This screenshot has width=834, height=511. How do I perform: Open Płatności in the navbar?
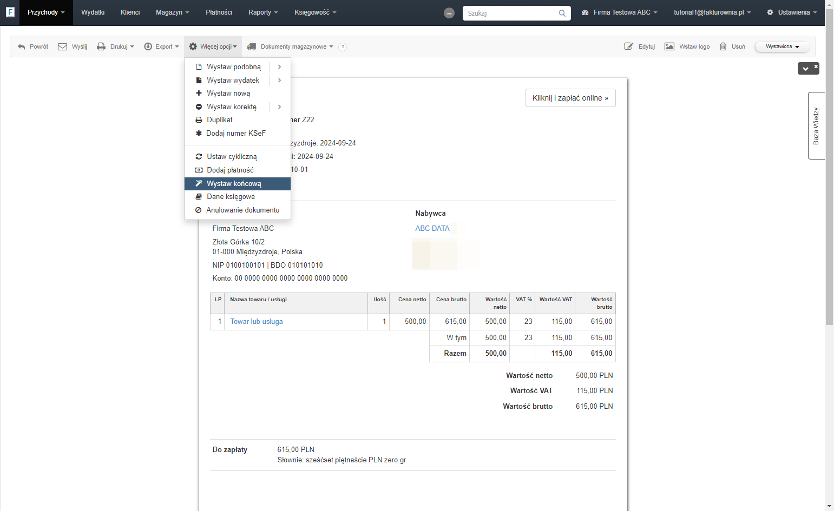coord(219,12)
